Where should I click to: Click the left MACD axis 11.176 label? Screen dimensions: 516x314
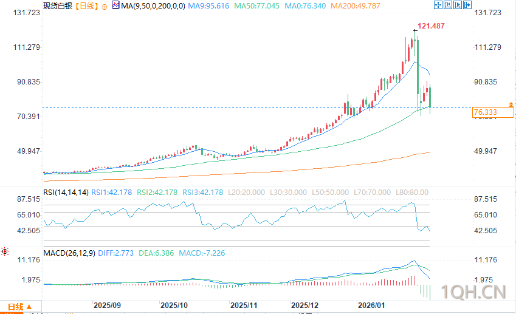tap(29, 260)
